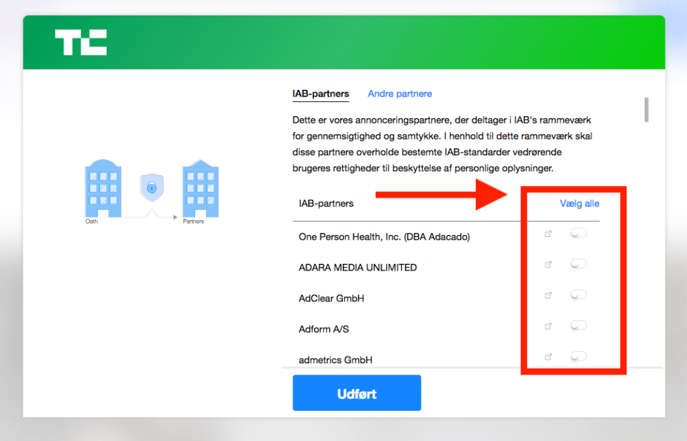Click the Vælg alle link

click(x=579, y=203)
